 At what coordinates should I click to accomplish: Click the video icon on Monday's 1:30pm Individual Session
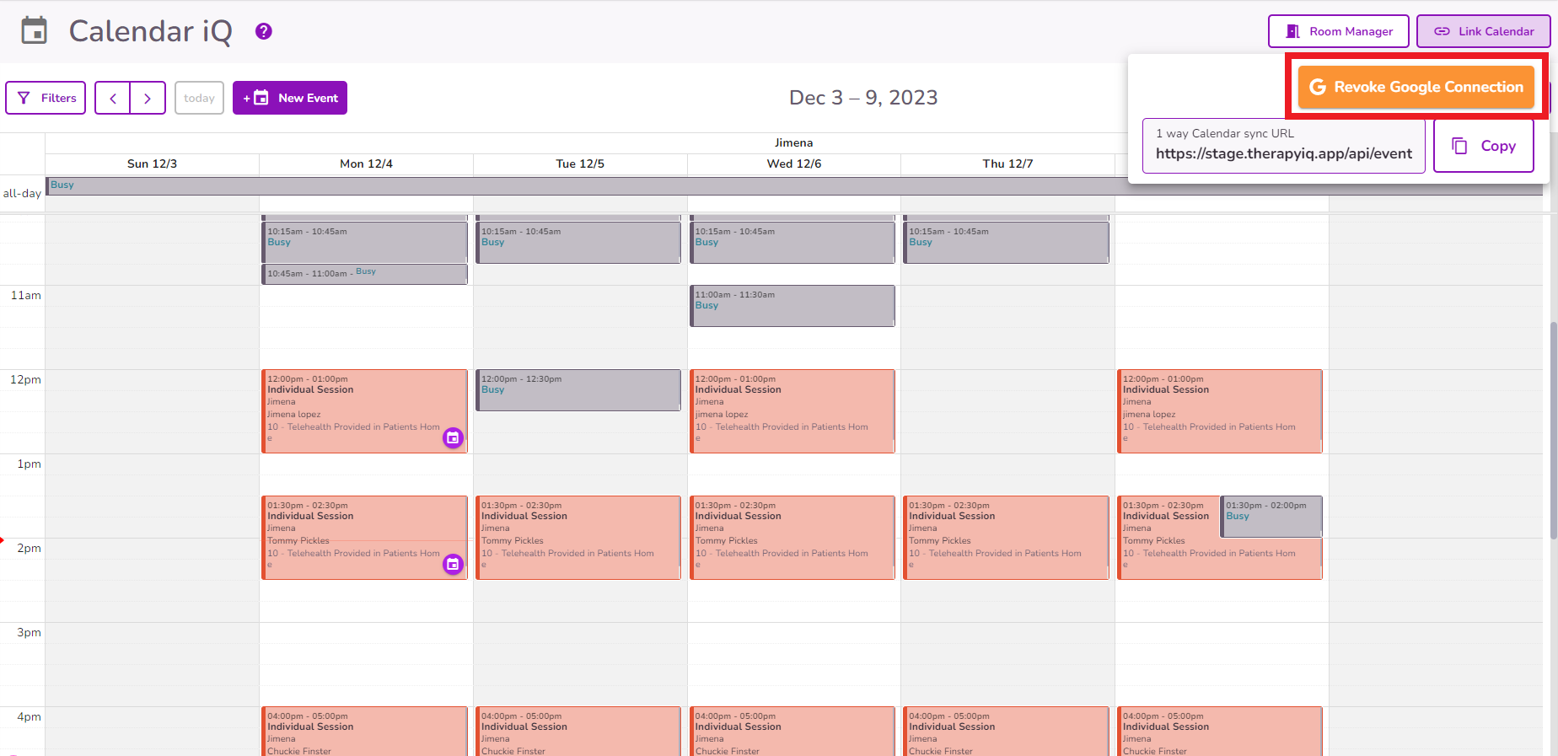(453, 565)
